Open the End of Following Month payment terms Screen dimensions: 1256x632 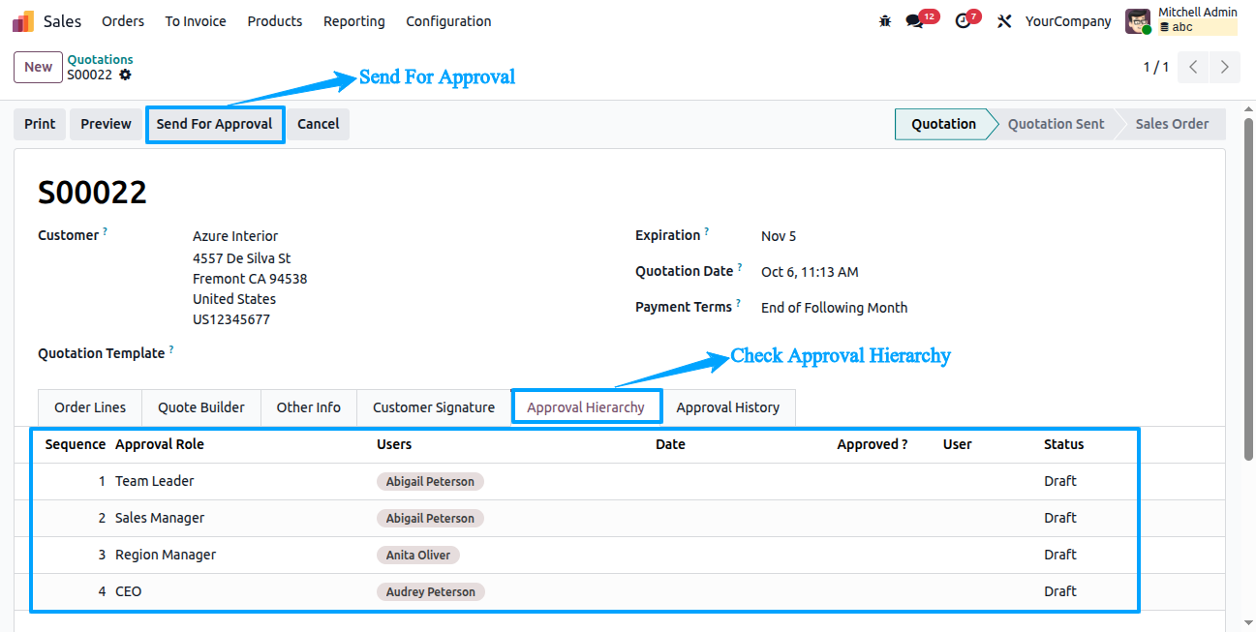tap(835, 308)
